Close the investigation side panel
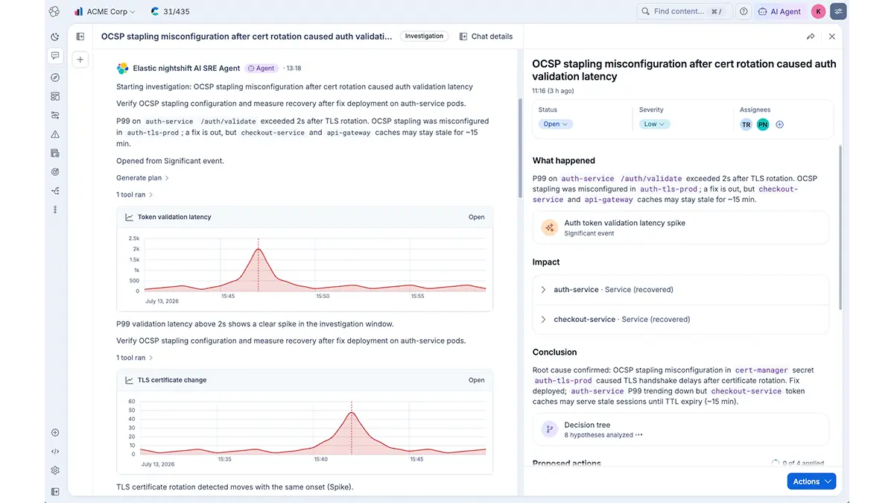Viewport: 894px width, 503px height. (x=832, y=37)
